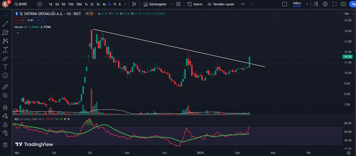Lock all drawing tools
356x156 pixels.
pyautogui.click(x=5, y=124)
